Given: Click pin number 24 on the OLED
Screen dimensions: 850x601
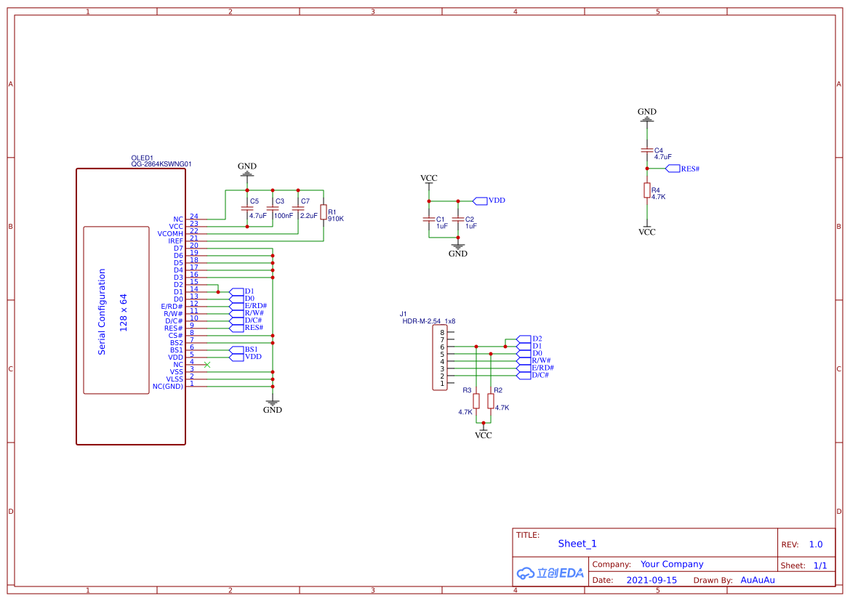Looking at the screenshot, I should [194, 217].
